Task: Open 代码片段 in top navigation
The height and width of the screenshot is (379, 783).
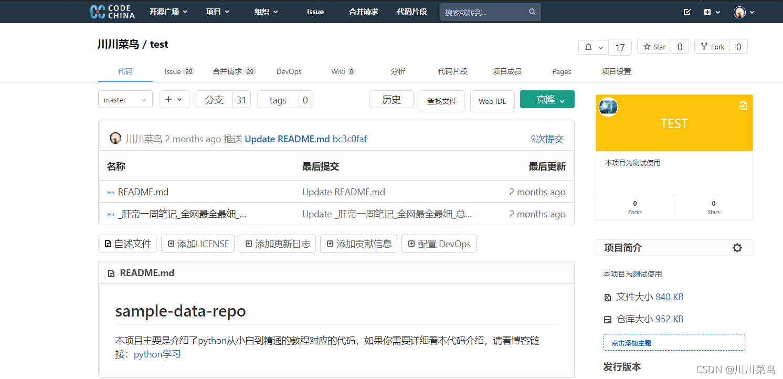Action: click(412, 12)
